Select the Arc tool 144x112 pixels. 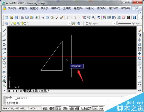4,54
